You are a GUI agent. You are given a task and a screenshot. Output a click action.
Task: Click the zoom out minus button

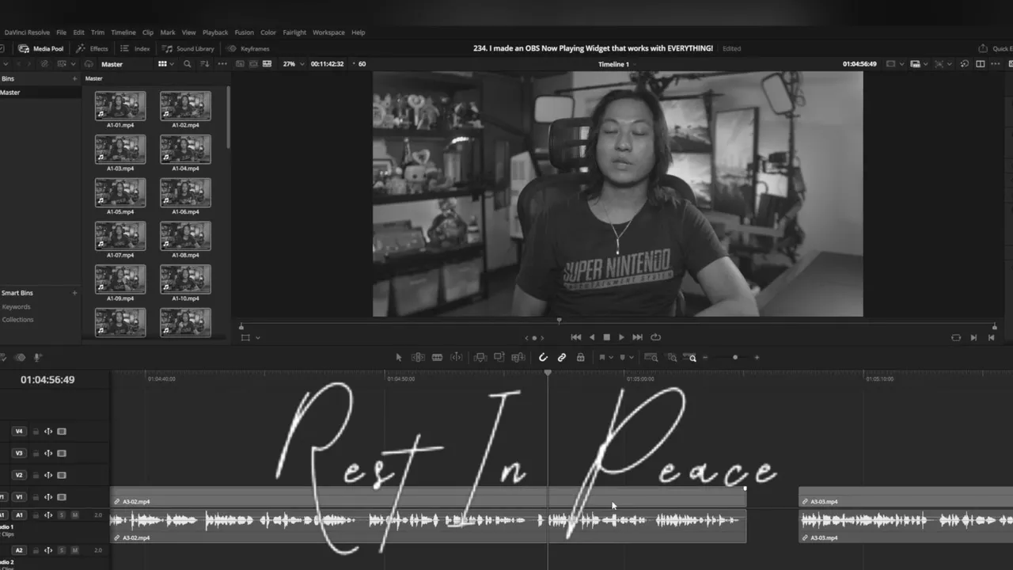coord(705,358)
